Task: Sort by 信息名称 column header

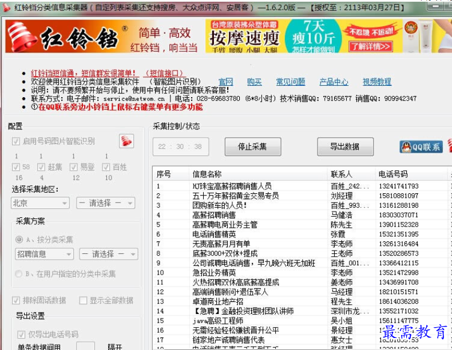Action: tap(258, 174)
